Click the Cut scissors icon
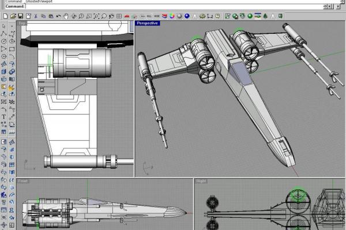 (x=36, y=16)
